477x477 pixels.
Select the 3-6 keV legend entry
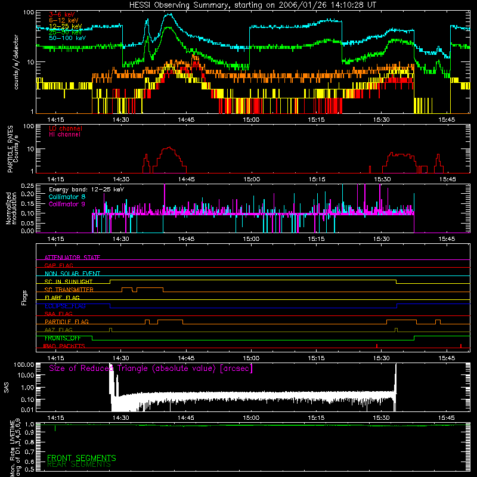pyautogui.click(x=62, y=14)
